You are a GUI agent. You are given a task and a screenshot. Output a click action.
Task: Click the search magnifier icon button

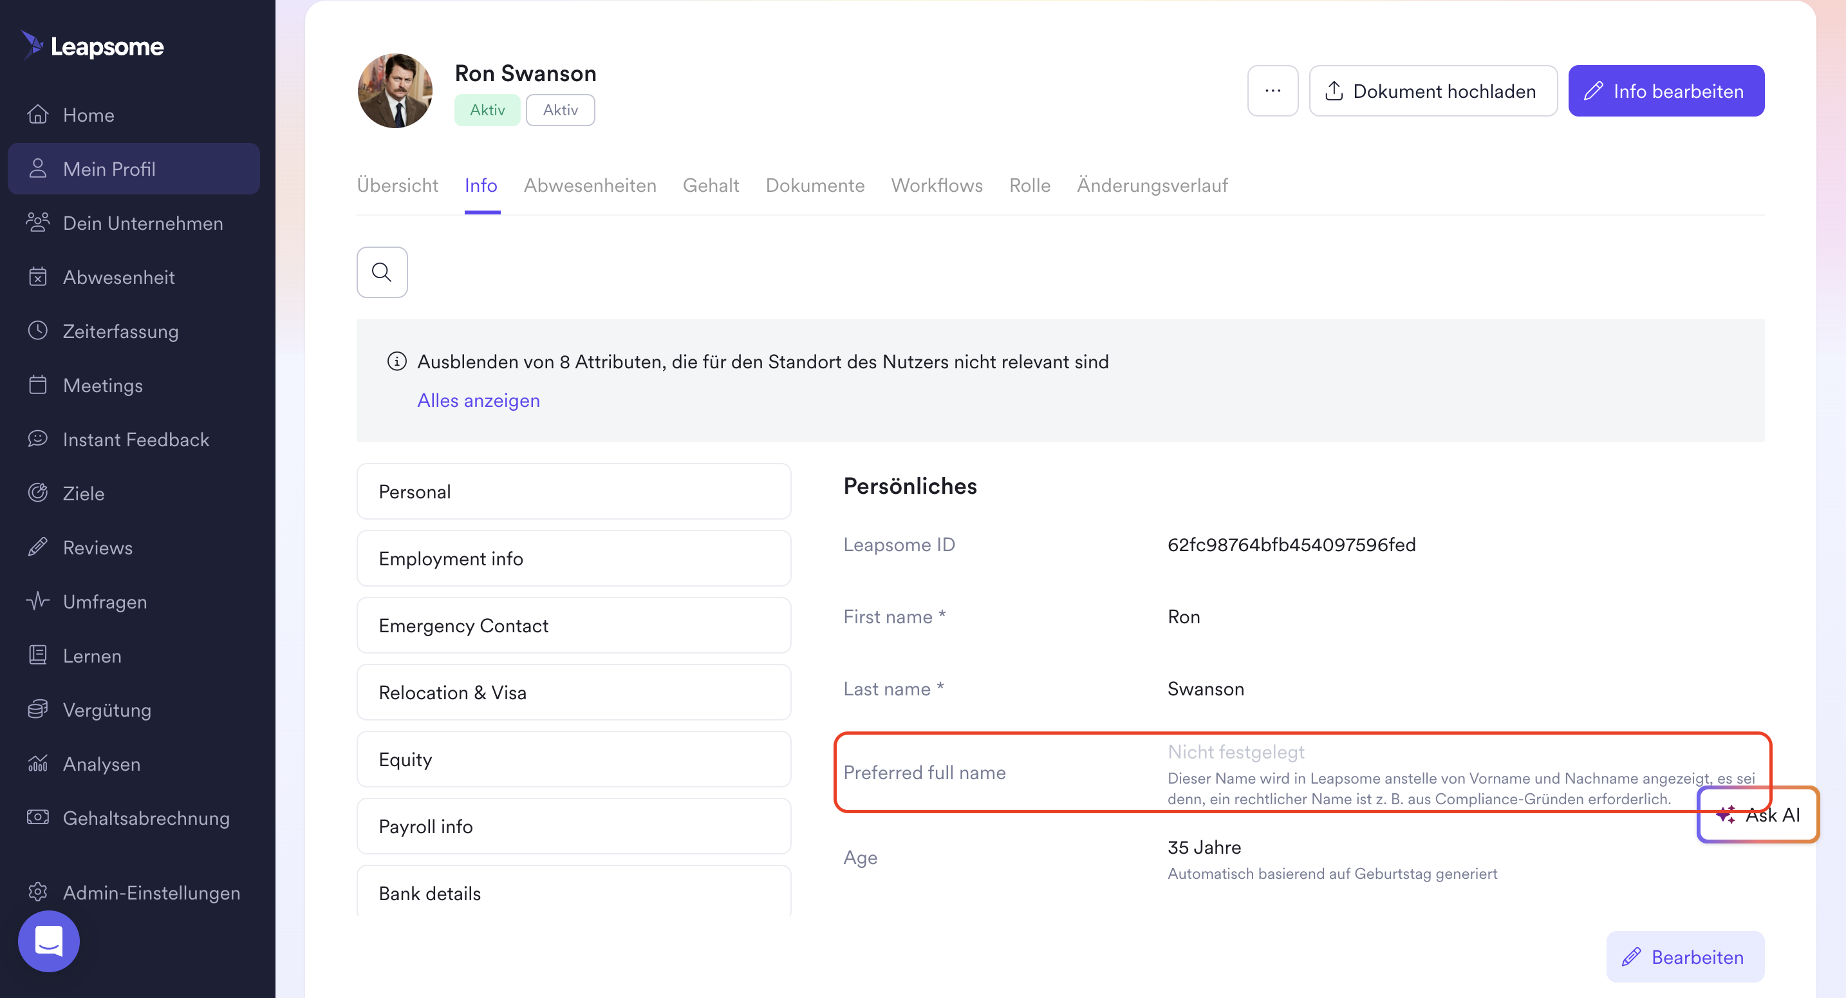(382, 272)
